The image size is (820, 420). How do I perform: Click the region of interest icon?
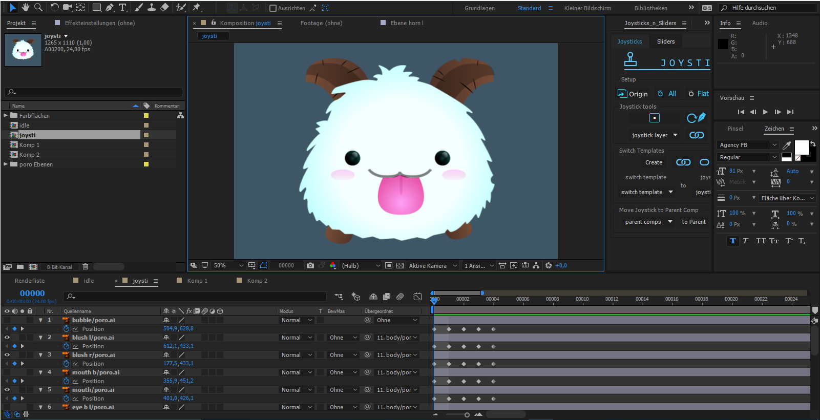[389, 265]
